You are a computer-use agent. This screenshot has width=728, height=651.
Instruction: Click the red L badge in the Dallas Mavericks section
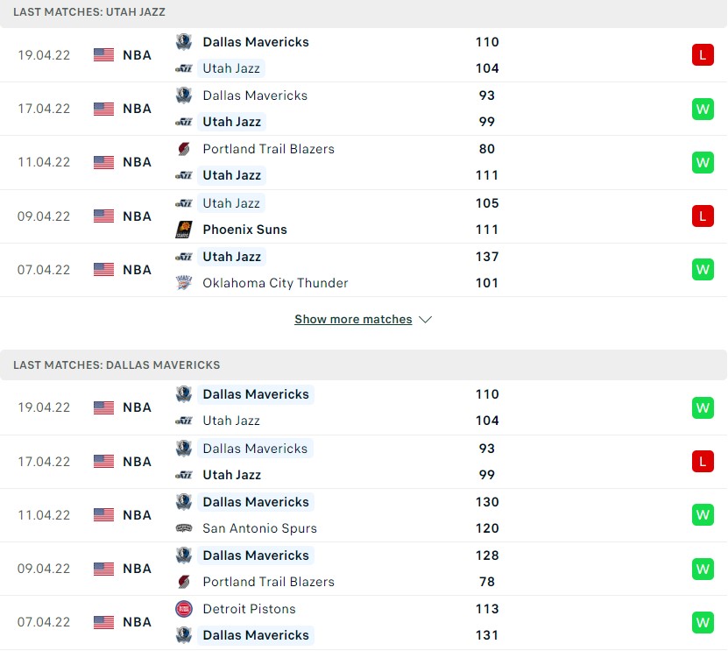pyautogui.click(x=702, y=461)
